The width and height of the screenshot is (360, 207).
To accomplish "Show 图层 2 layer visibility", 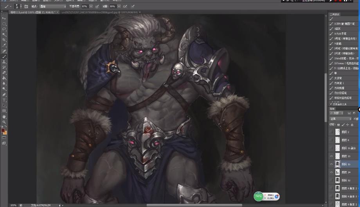I will point(331,132).
